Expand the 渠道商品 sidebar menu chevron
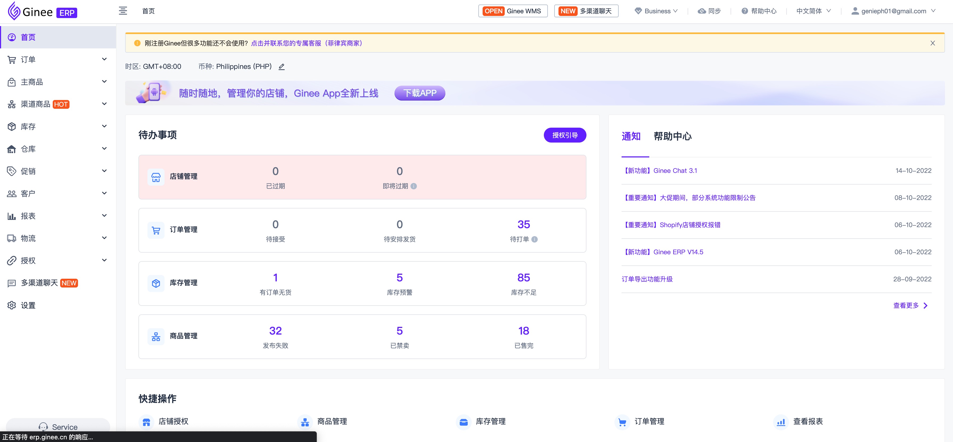 [104, 104]
